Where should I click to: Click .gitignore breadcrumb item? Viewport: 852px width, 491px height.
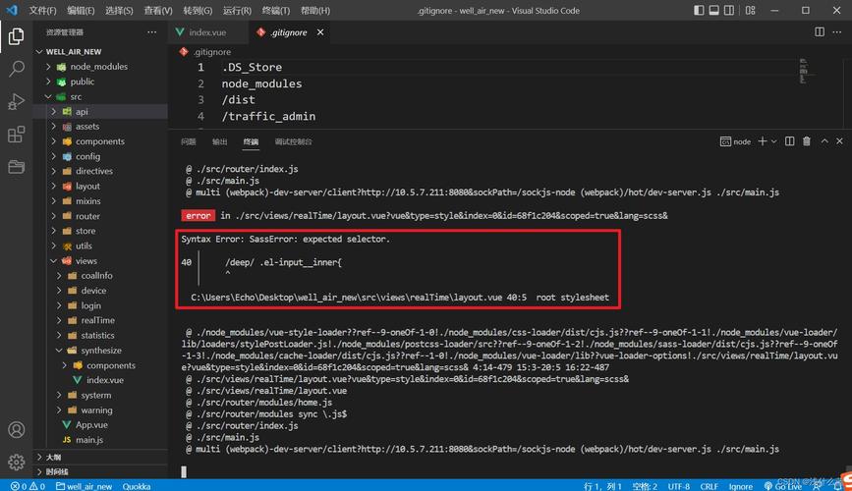212,52
